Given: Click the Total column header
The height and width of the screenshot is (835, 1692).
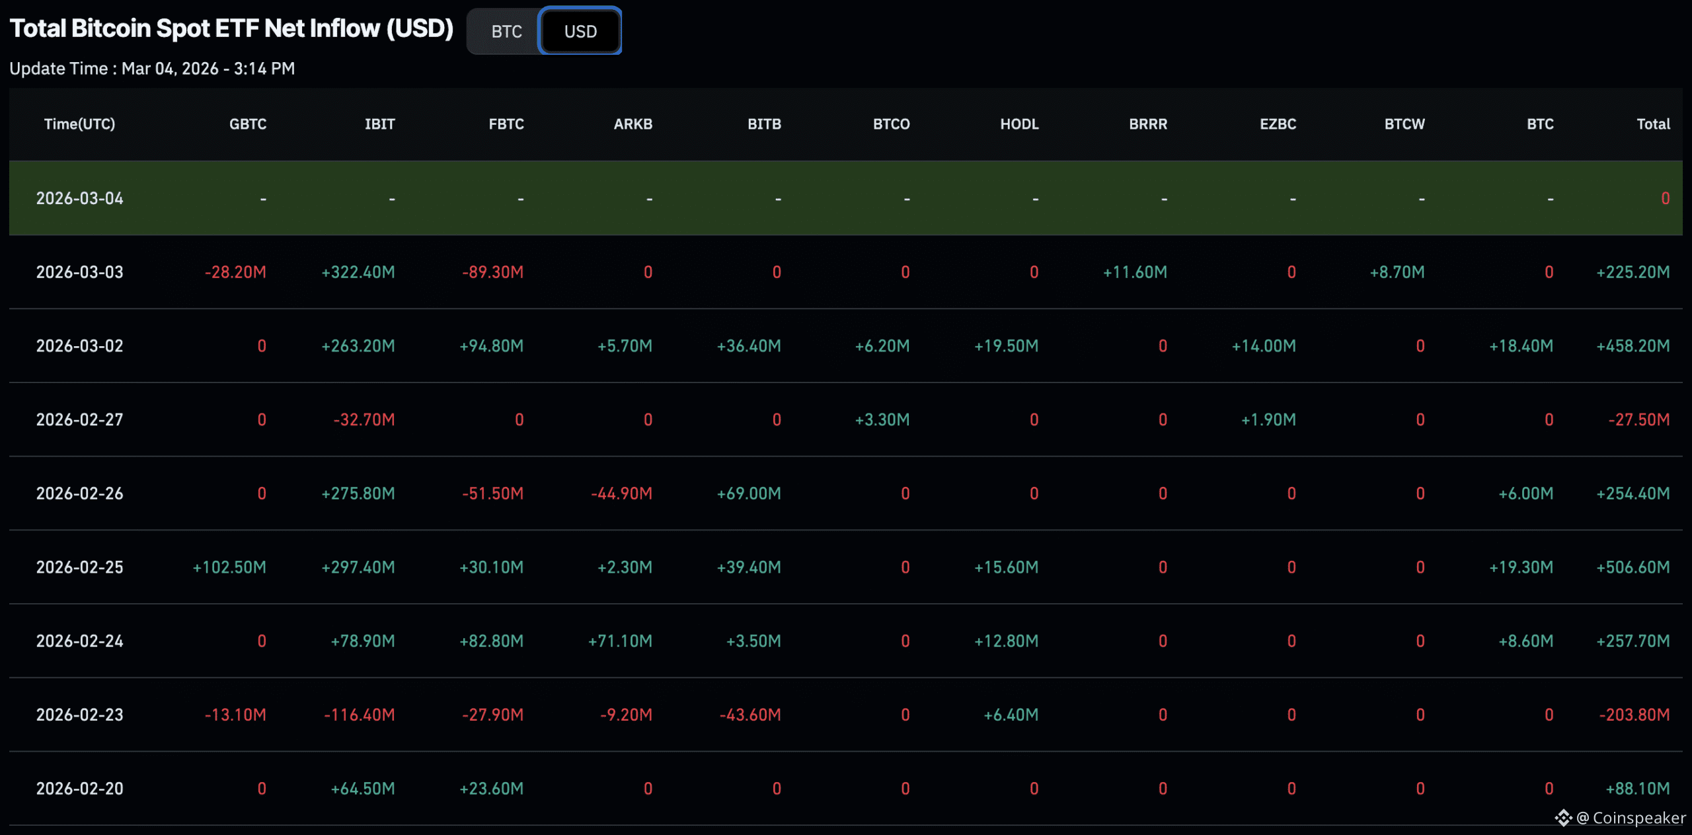Looking at the screenshot, I should click(x=1653, y=124).
